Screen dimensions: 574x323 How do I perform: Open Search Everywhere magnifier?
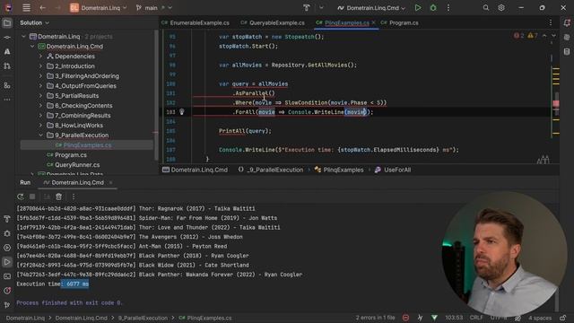[x=486, y=8]
